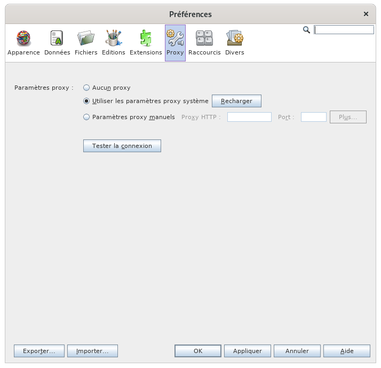
Task: Select the Proxy preferences icon
Action: tap(175, 43)
